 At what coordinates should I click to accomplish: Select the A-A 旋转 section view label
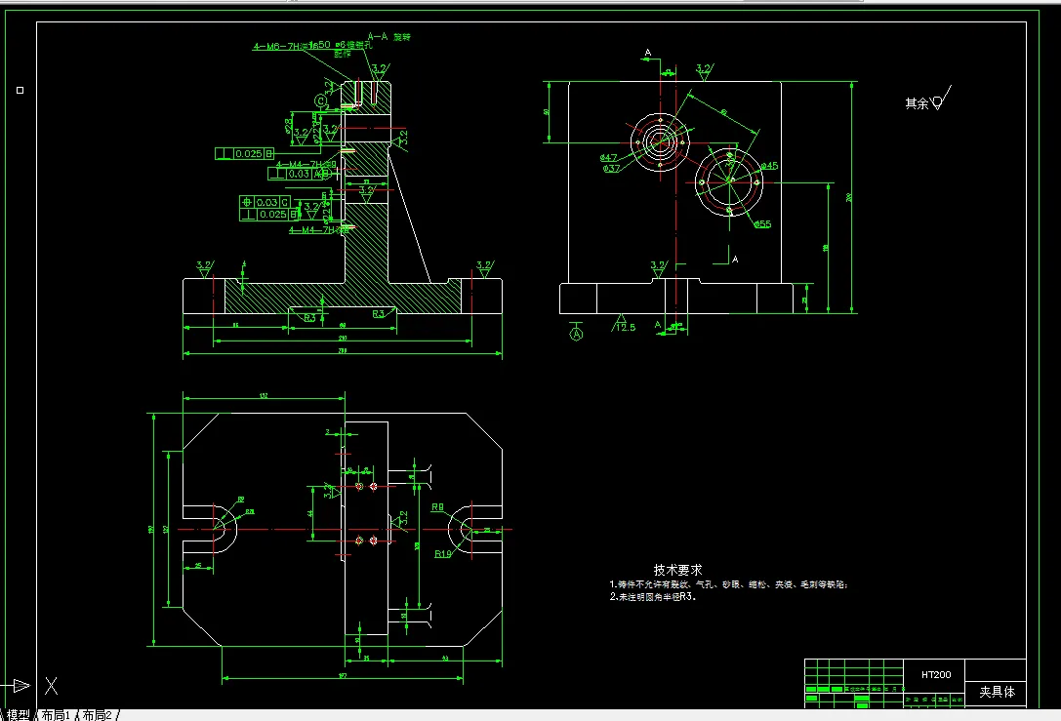(x=389, y=36)
